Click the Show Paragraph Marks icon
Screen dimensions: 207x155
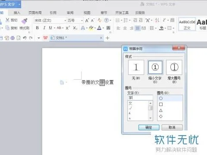pos(164,20)
